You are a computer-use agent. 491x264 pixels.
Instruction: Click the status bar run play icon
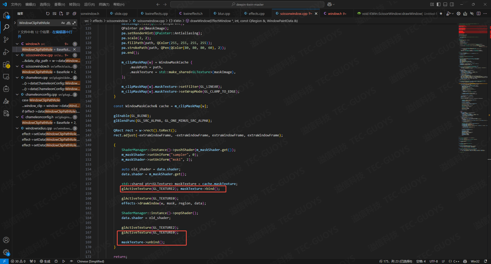click(x=64, y=261)
